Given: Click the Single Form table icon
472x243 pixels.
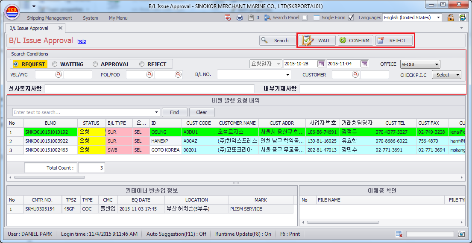Looking at the screenshot, I should click(317, 18).
